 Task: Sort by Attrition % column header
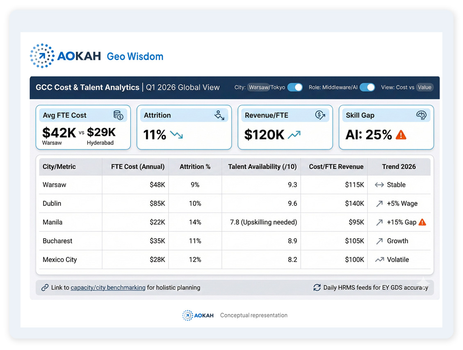pyautogui.click(x=195, y=167)
